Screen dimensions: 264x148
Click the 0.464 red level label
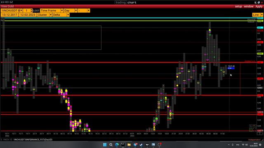260,112
